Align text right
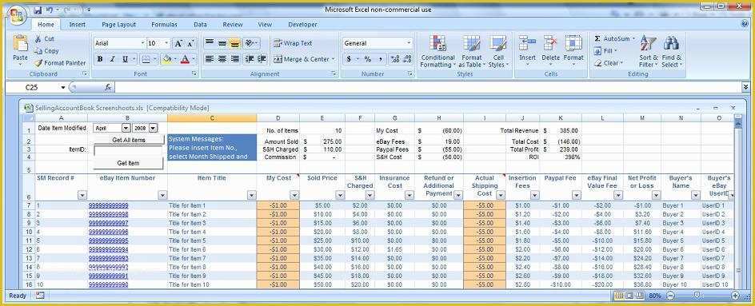This screenshot has height=306, width=755. click(234, 59)
